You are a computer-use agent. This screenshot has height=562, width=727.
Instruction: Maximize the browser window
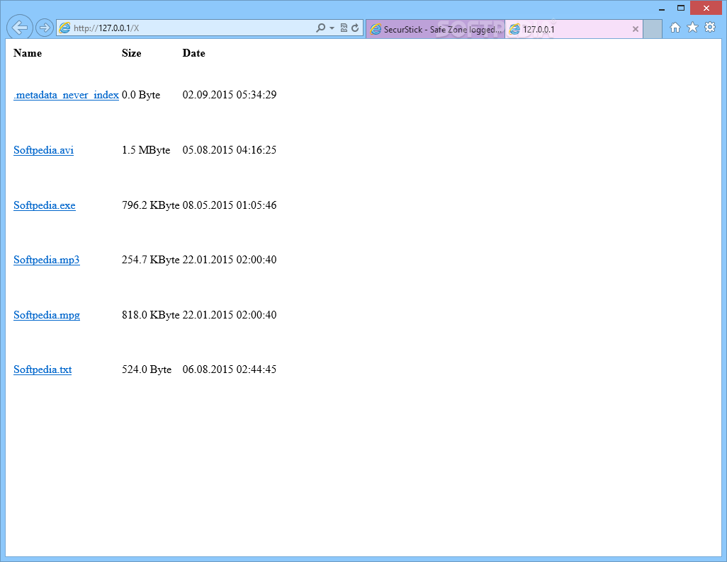point(681,8)
